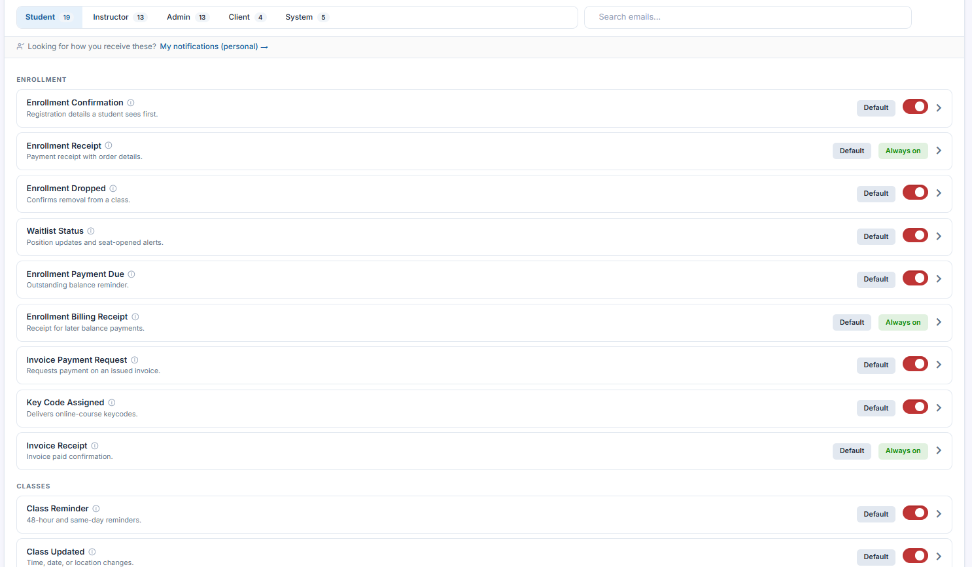Expand the Enrollment Confirmation row chevron
972x567 pixels.
pos(939,108)
